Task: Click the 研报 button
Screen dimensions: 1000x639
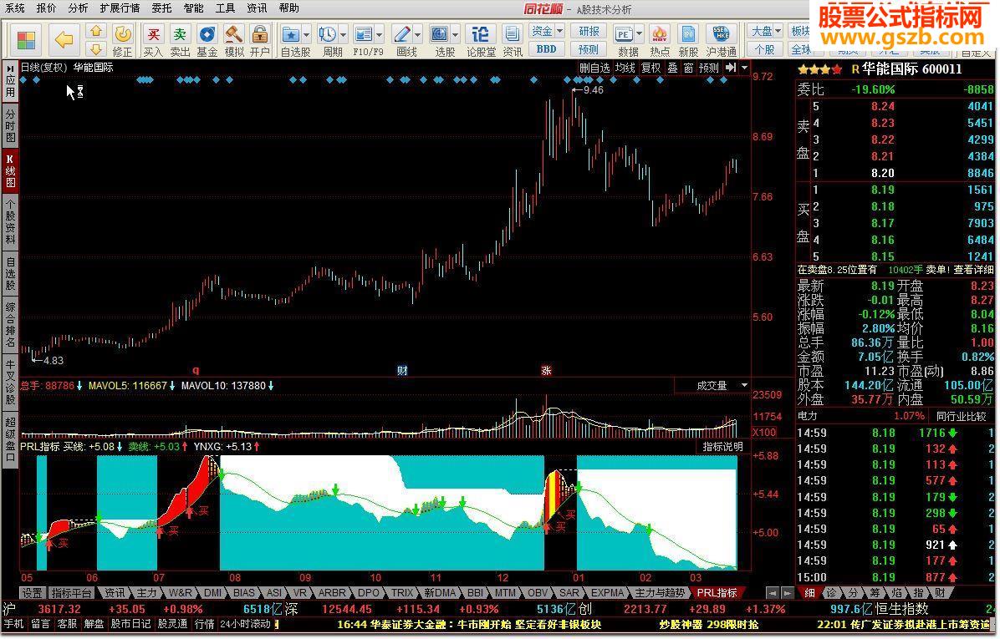Action: click(x=589, y=31)
